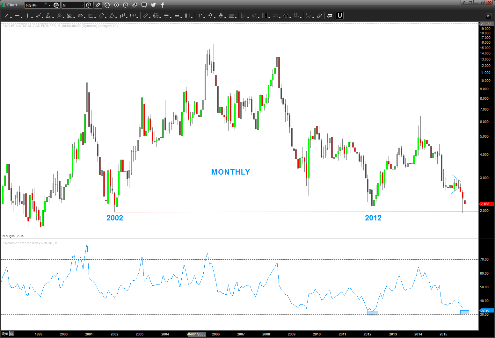Open the time template clock menu
Viewport: 495px width, 338px height.
(89, 5)
